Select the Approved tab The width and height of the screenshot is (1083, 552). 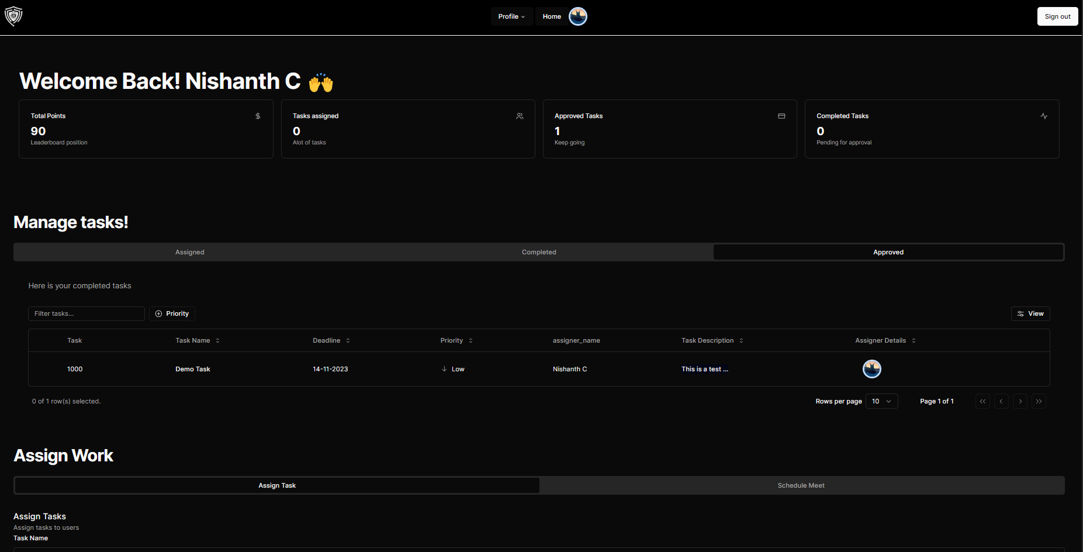point(888,252)
